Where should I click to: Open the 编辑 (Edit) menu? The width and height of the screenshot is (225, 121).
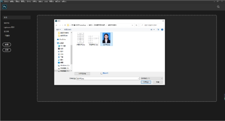(x=12, y=1)
